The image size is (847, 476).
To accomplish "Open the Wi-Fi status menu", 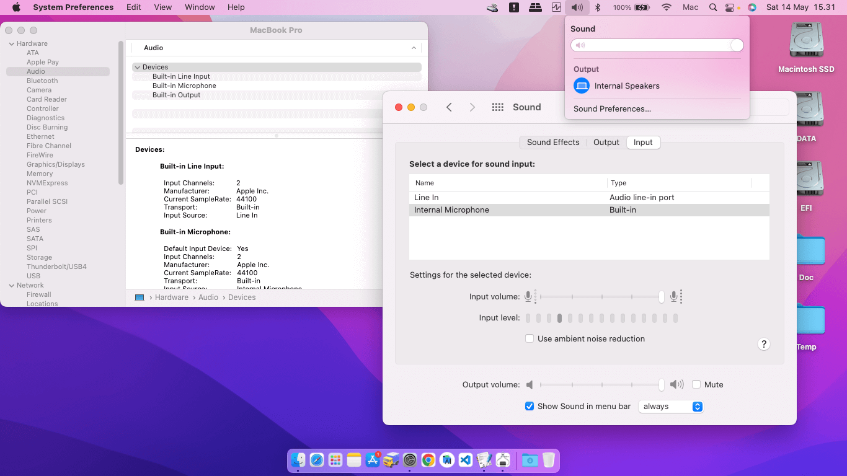I will pos(667,7).
